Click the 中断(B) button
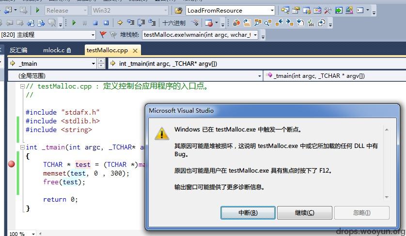This screenshot has height=236, width=406. (x=248, y=213)
